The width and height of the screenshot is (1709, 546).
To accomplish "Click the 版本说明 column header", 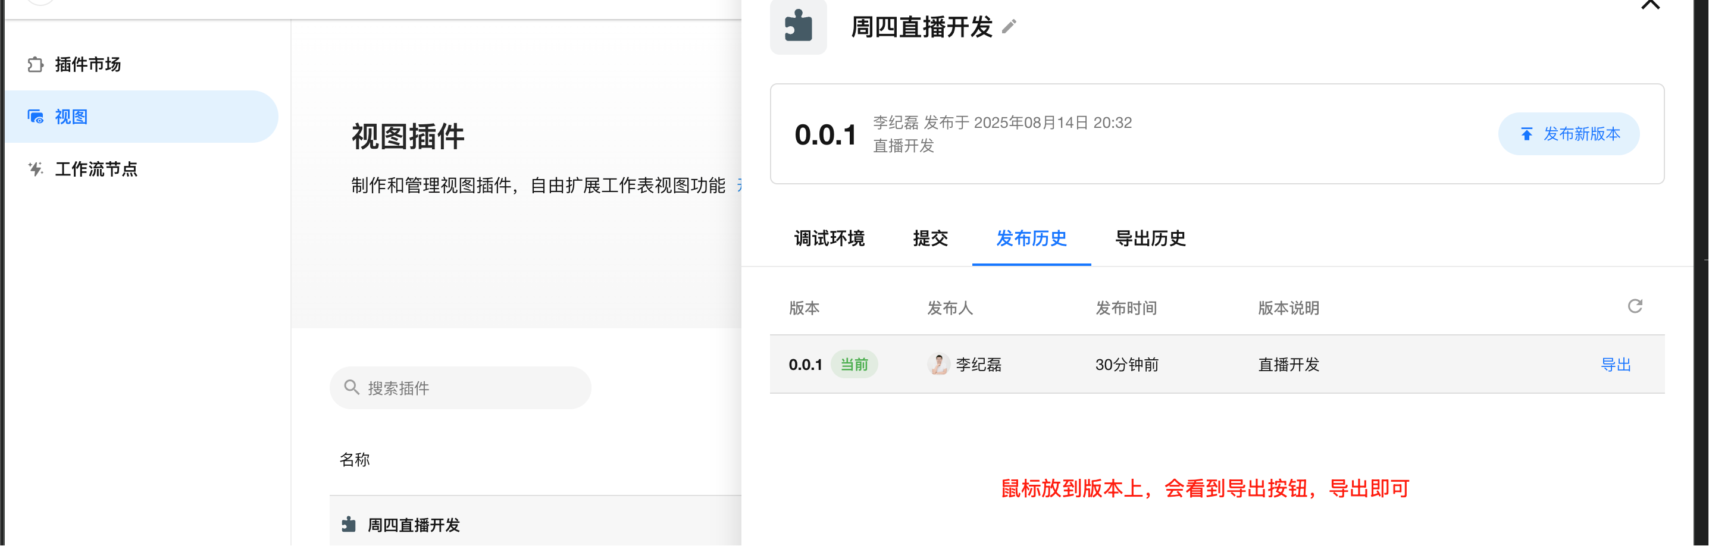I will 1289,308.
